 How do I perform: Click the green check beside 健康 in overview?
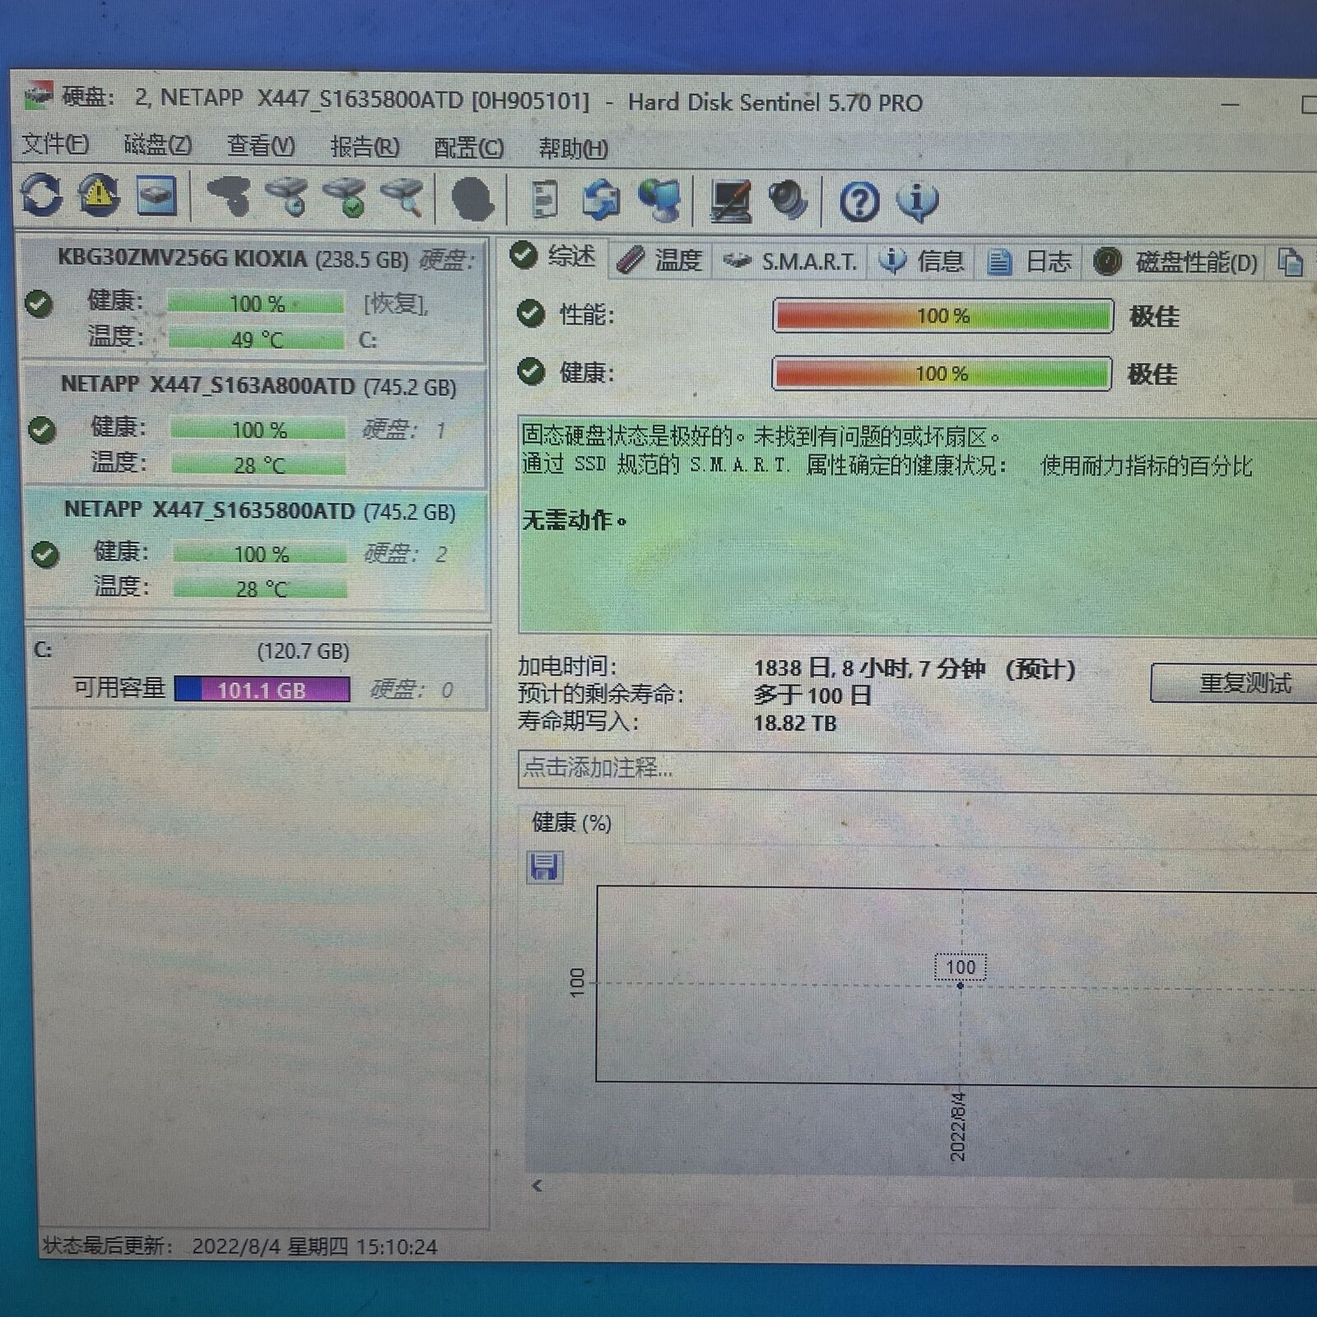coord(531,372)
